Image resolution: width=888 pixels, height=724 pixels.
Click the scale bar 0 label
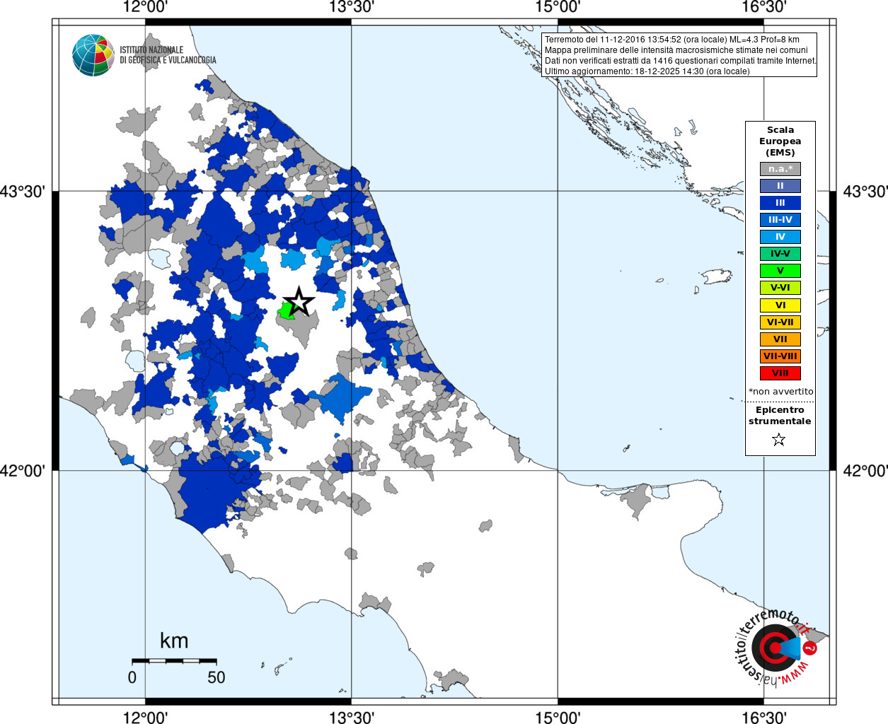coord(132,677)
